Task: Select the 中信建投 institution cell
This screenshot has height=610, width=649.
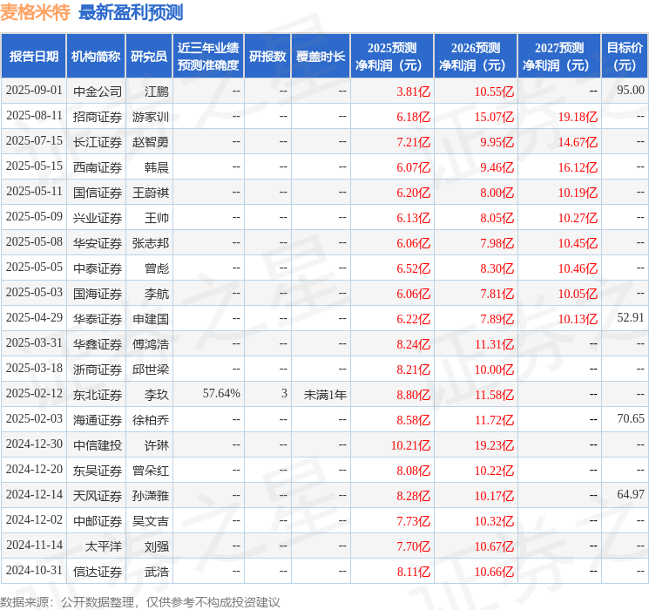Action: click(x=98, y=445)
